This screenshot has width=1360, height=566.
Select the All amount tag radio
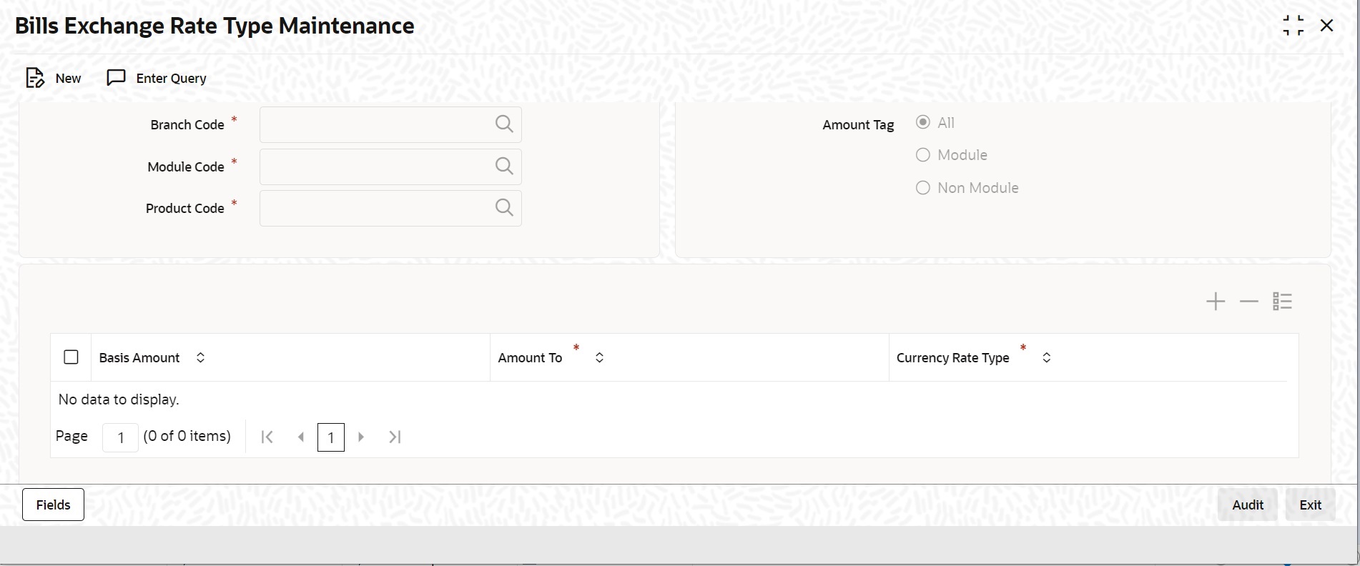click(x=923, y=122)
